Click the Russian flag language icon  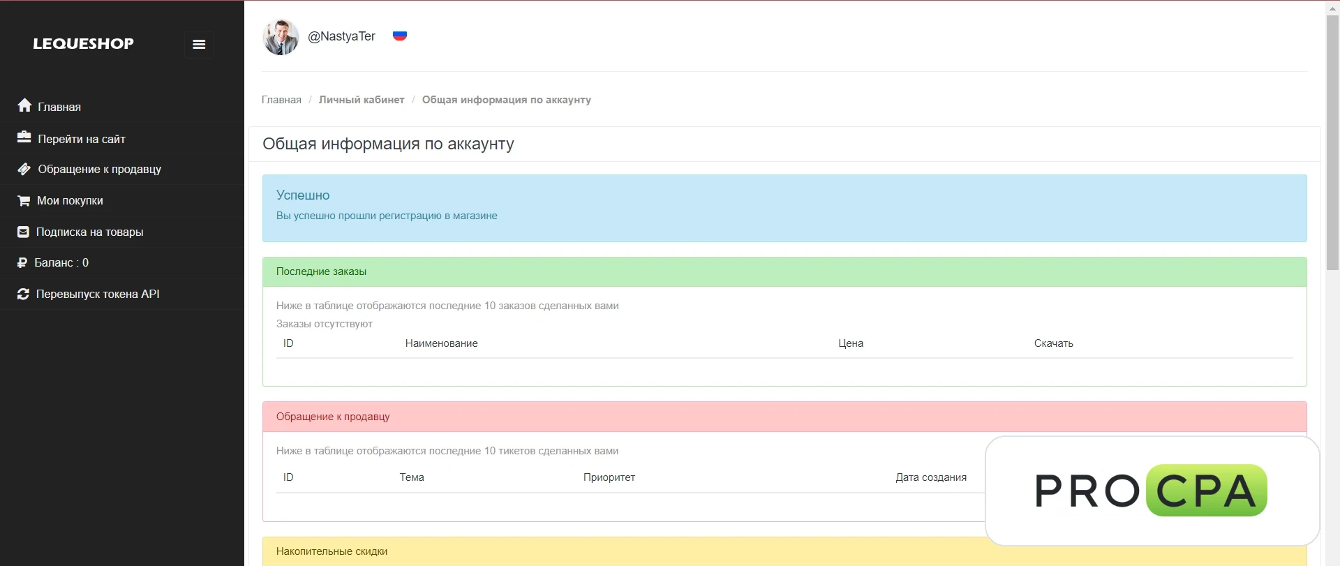coord(400,36)
